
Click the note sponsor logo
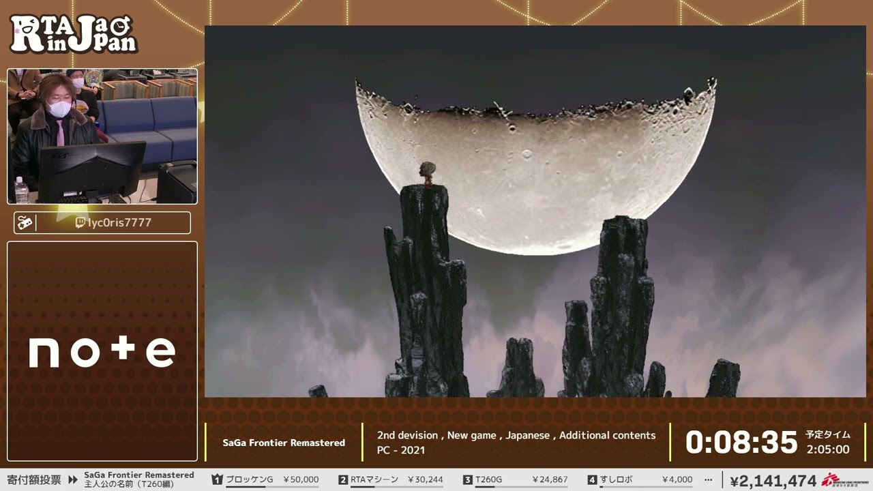[x=102, y=352]
